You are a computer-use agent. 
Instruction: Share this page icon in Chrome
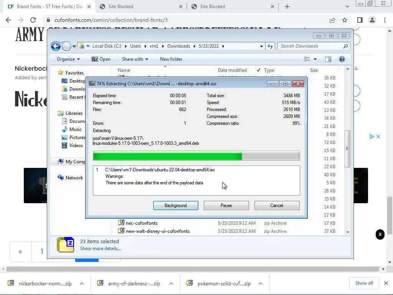point(332,20)
